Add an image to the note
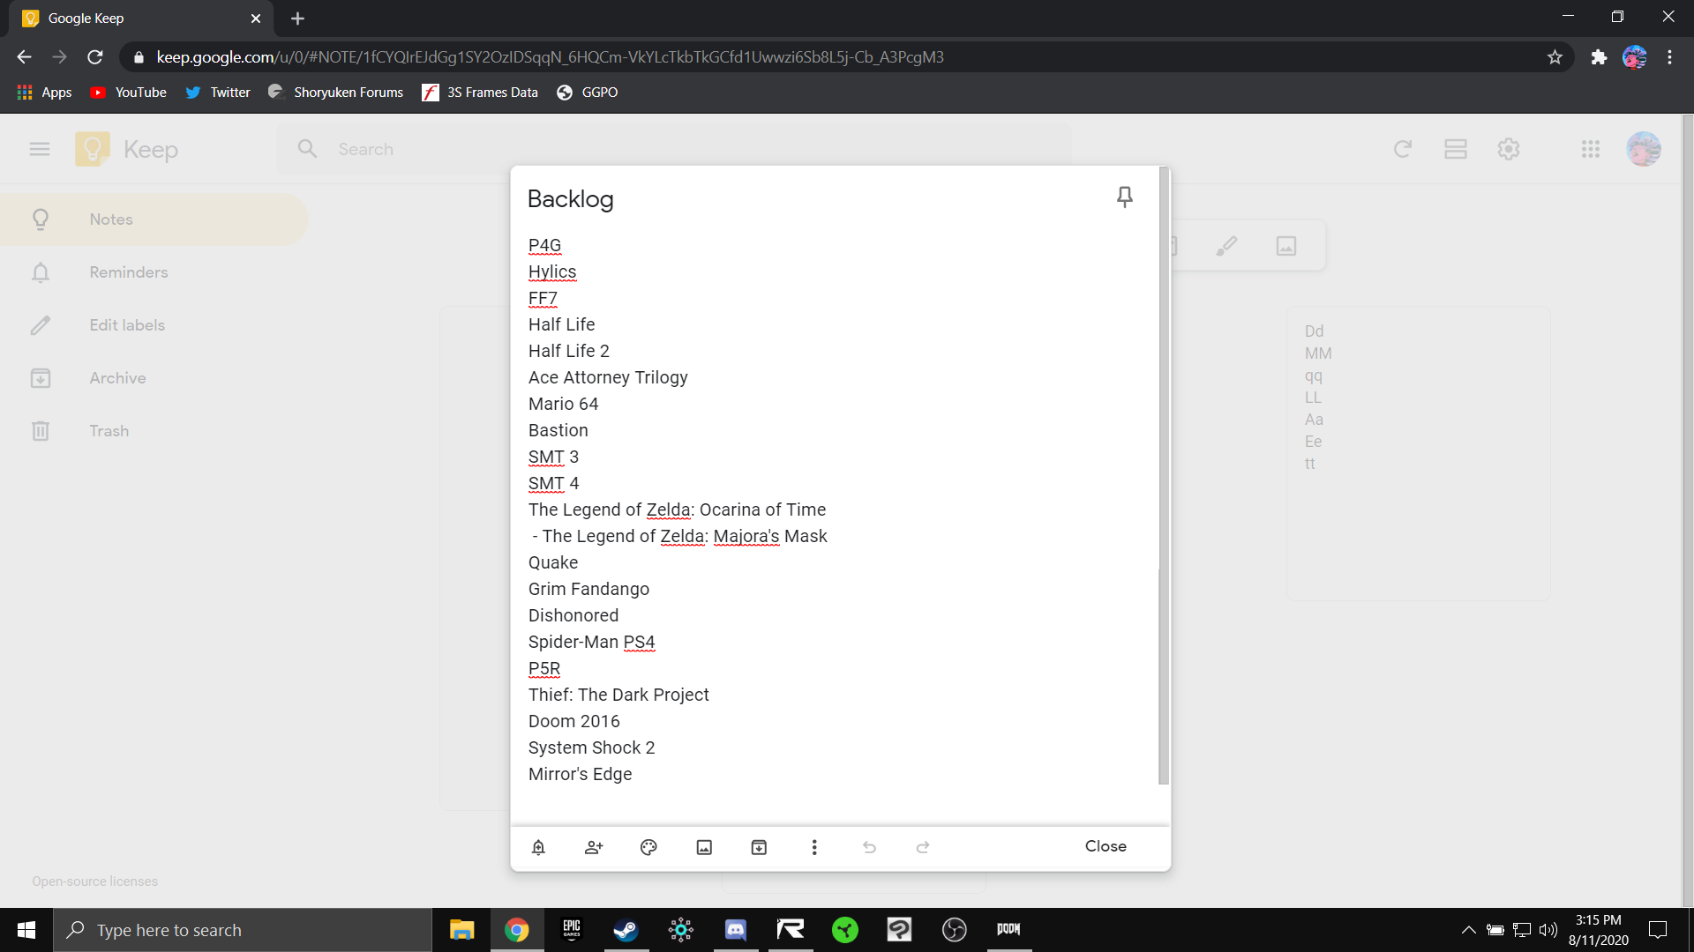Image resolution: width=1694 pixels, height=952 pixels. 704,847
